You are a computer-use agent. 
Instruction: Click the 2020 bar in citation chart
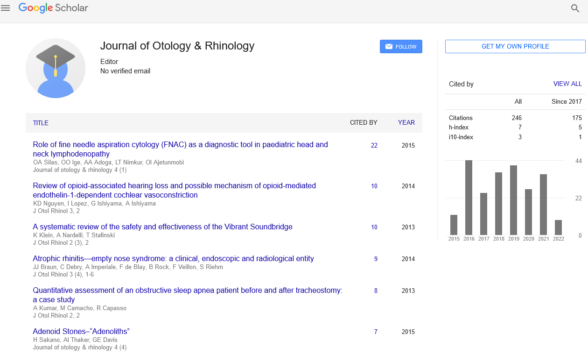point(528,212)
